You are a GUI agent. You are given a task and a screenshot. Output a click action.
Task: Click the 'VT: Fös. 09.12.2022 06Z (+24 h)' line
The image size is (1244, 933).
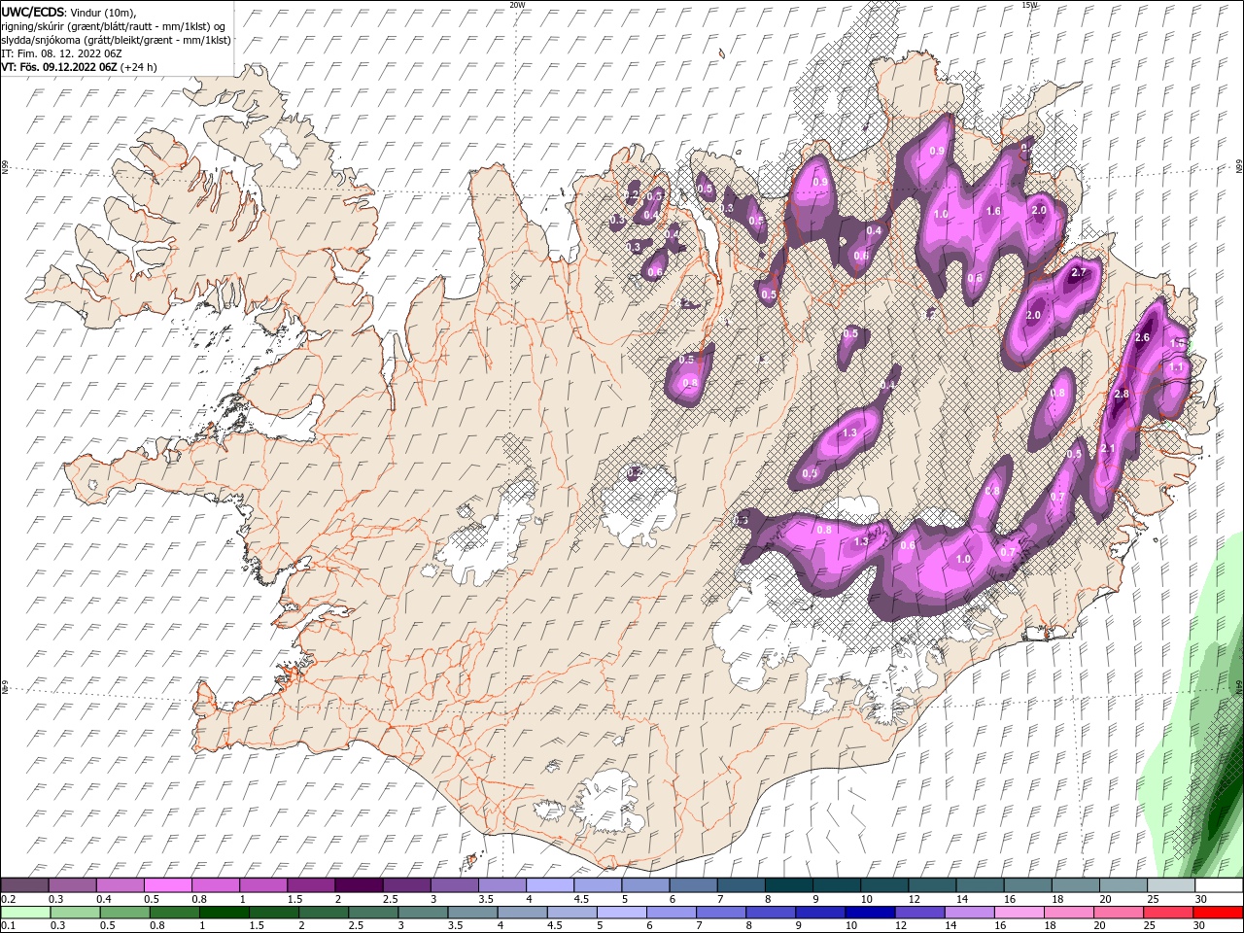(x=80, y=67)
